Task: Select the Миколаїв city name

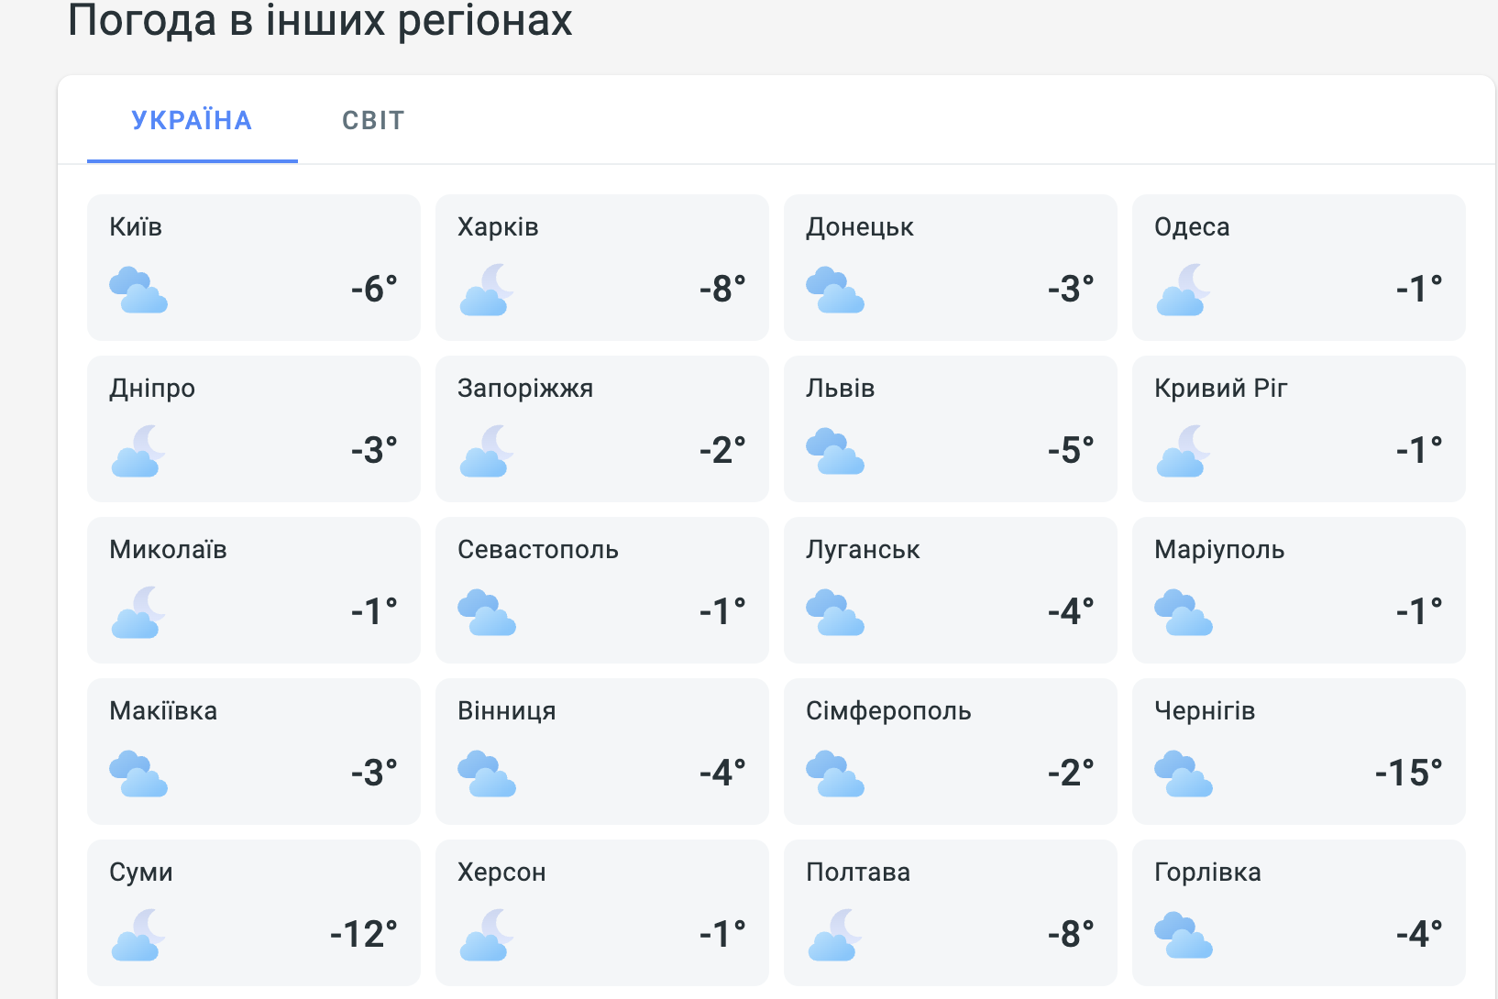Action: tap(168, 550)
